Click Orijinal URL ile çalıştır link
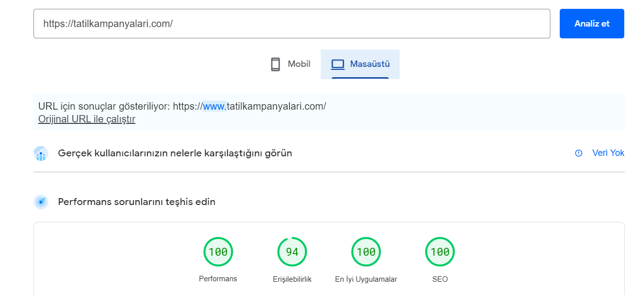 [x=87, y=119]
